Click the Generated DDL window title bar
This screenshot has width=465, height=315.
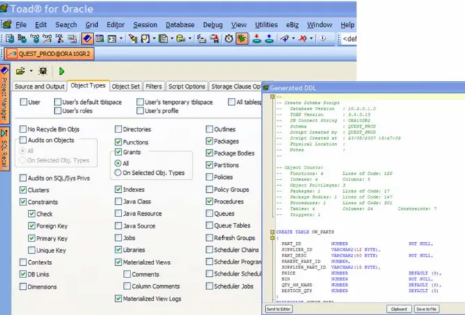(x=364, y=88)
